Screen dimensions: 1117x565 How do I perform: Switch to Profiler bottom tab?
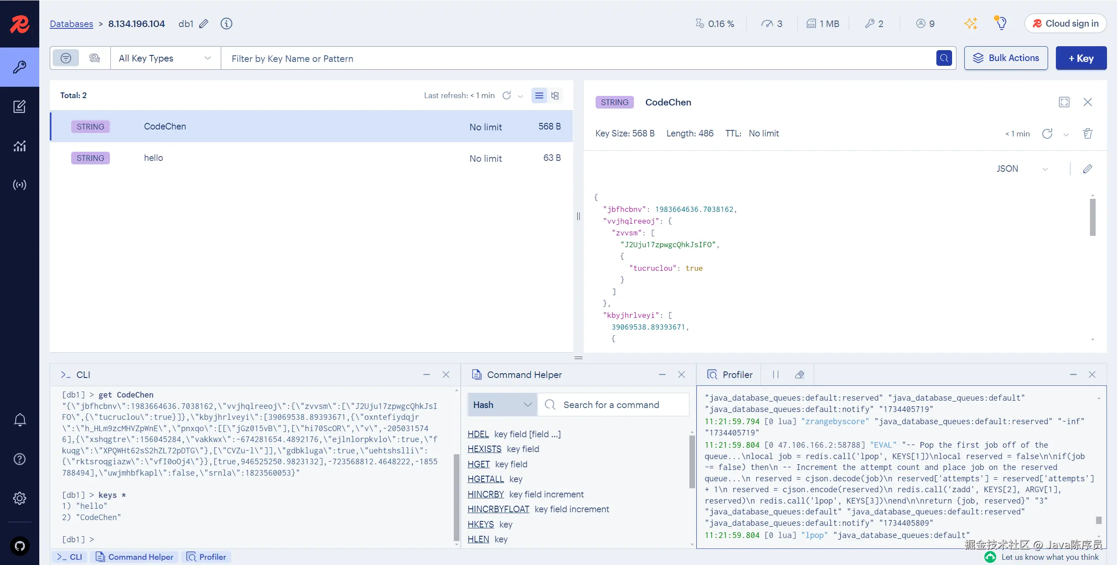[206, 557]
